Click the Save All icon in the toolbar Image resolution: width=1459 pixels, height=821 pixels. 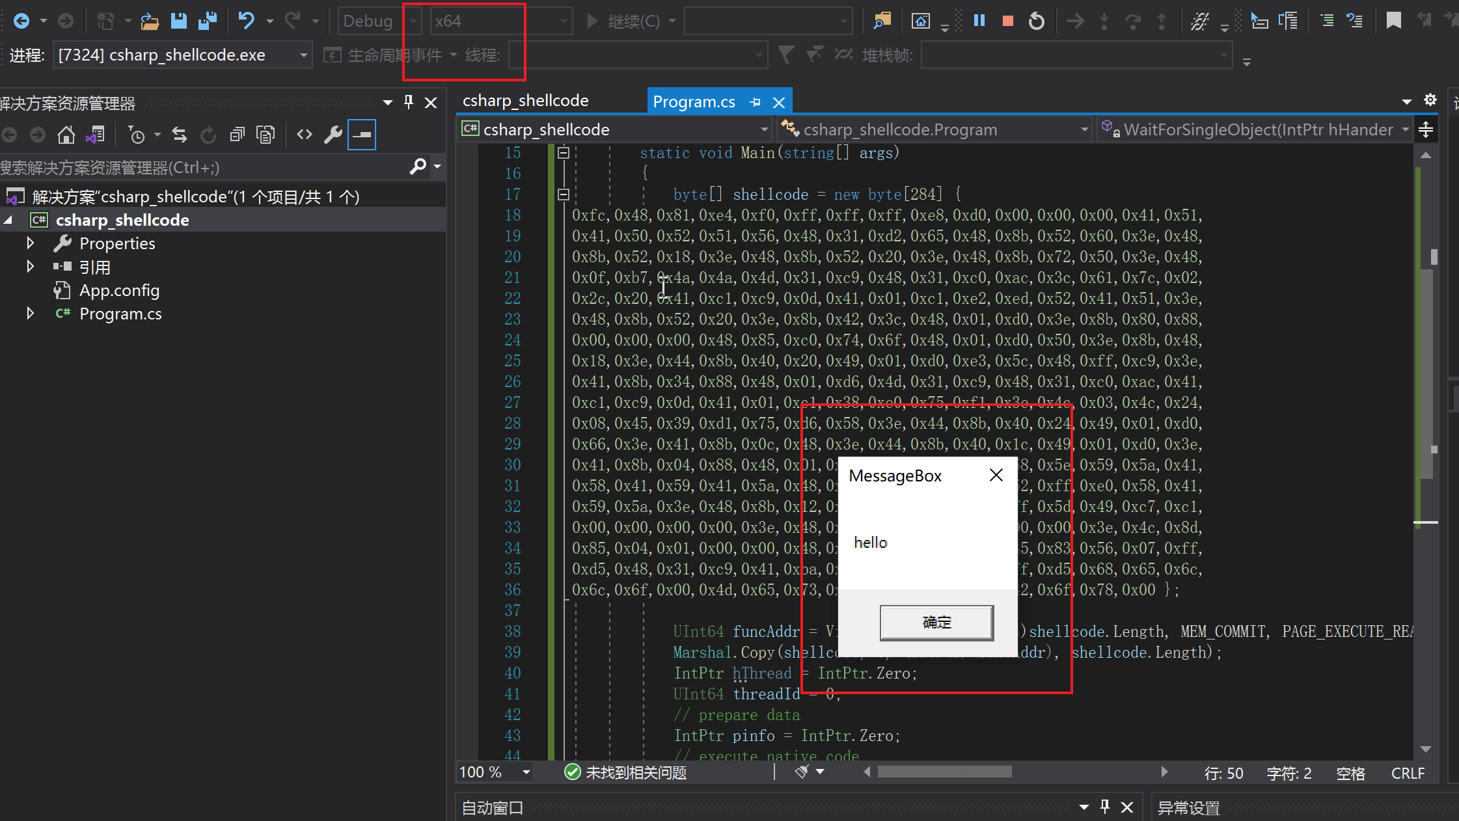pyautogui.click(x=207, y=21)
